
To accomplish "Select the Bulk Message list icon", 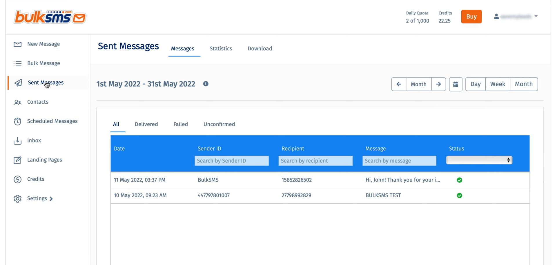I will pos(17,63).
